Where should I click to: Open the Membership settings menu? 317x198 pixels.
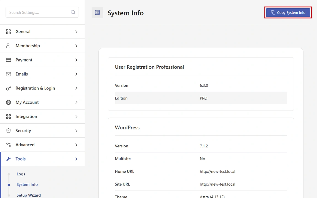point(42,46)
